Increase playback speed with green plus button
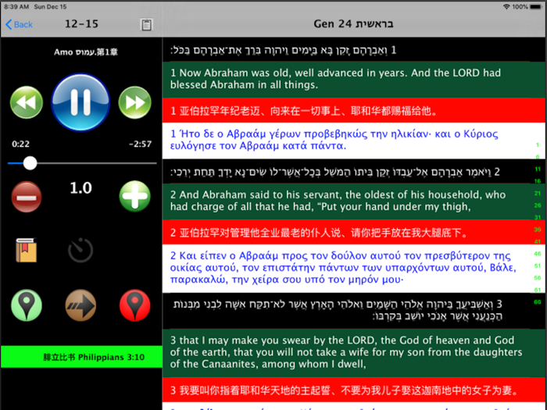The image size is (547, 410). 134,196
